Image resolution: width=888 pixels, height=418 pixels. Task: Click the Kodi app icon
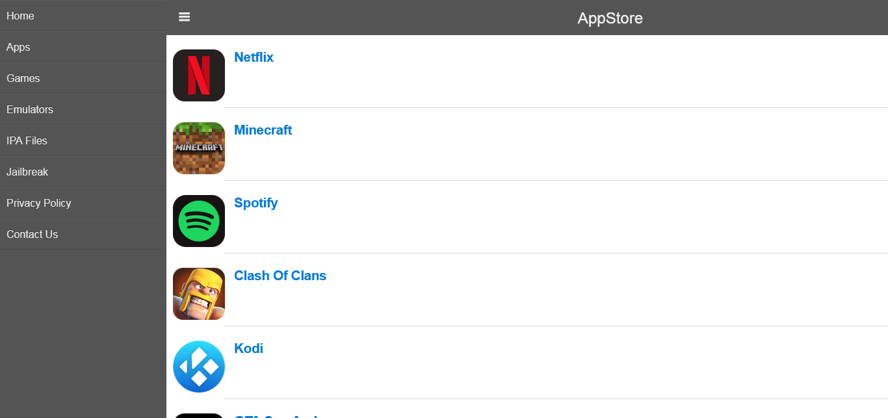coord(199,367)
